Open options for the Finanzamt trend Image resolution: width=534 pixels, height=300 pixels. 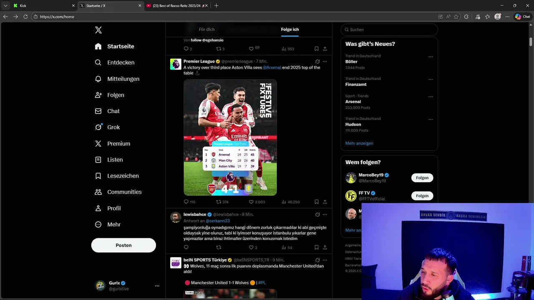pyautogui.click(x=431, y=80)
